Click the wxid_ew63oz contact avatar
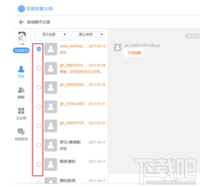200x187 pixels. tap(50, 49)
